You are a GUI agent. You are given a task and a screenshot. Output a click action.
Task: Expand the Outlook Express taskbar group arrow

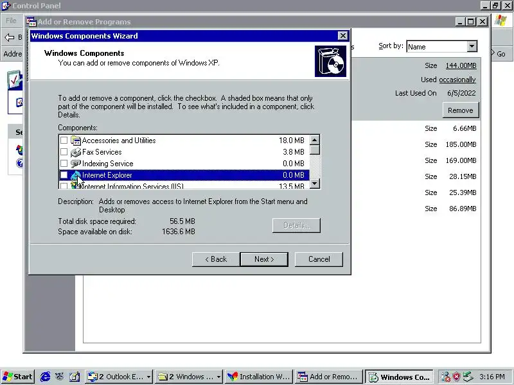tap(148, 377)
